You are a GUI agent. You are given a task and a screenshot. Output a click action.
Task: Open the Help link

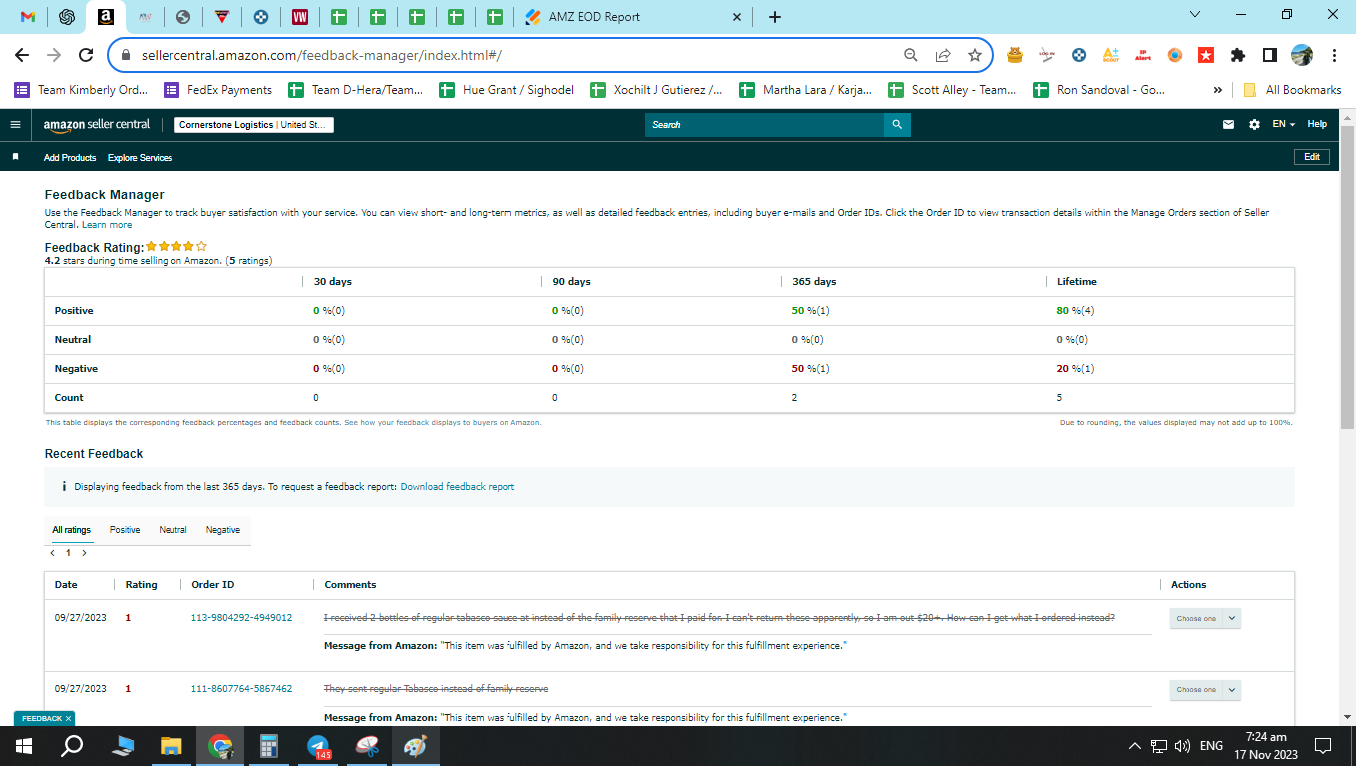click(1317, 124)
